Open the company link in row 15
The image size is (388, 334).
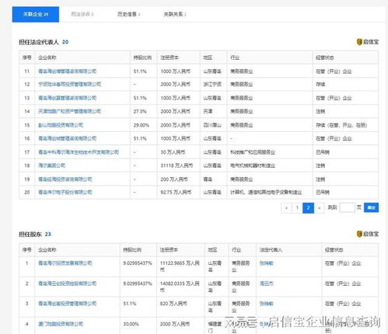tap(61, 125)
